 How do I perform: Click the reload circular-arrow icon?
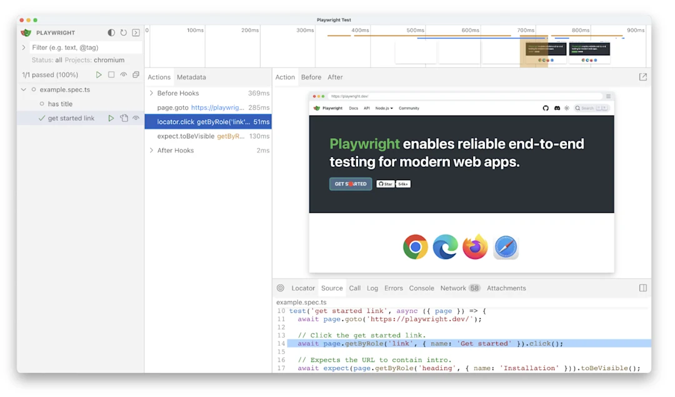point(124,33)
